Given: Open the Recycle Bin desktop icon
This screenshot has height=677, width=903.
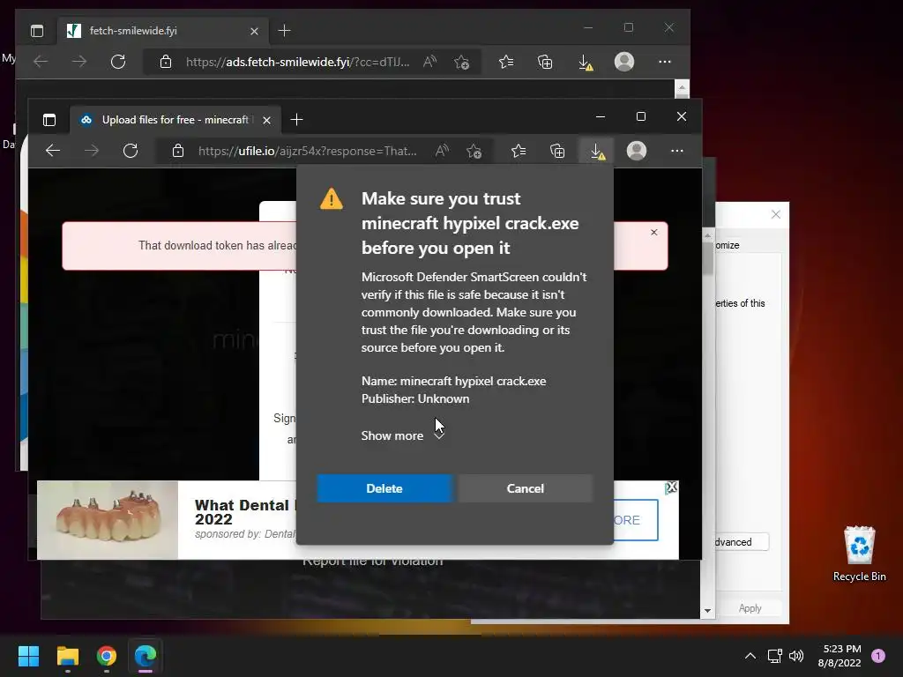Looking at the screenshot, I should (859, 554).
